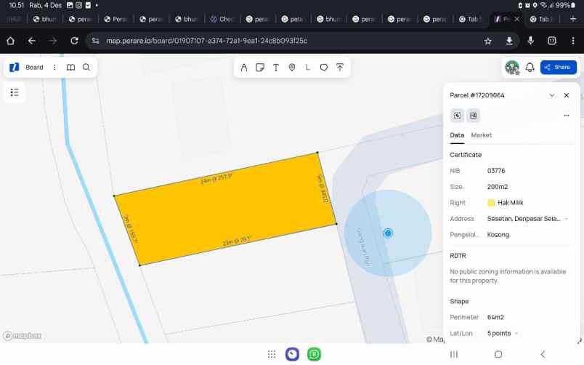Click the focus-on-parcel icon in panel
The image size is (584, 365).
coord(457,116)
